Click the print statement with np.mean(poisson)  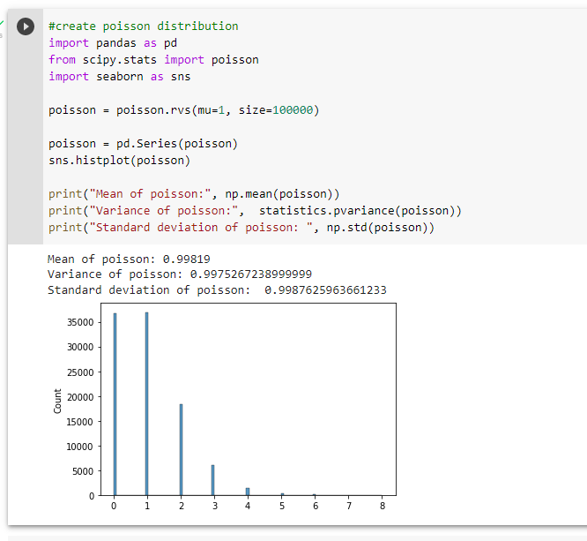(x=194, y=194)
